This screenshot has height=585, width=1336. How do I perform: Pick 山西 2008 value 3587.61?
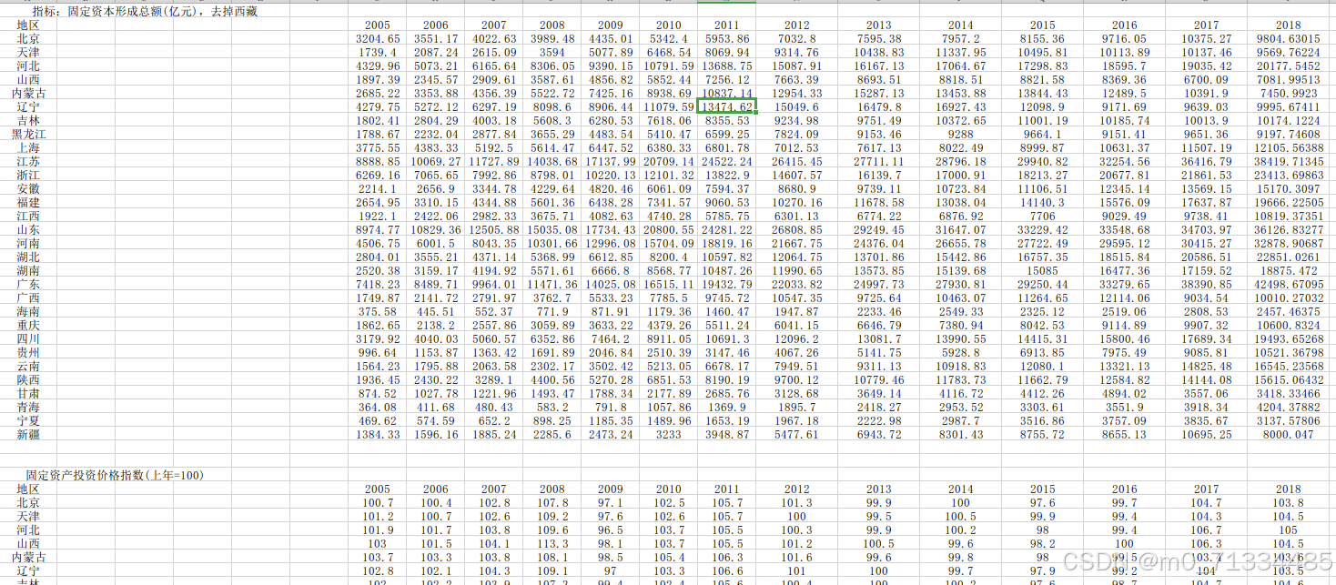tap(552, 79)
